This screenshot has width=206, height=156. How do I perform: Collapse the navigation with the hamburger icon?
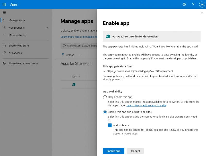[x=4, y=12]
